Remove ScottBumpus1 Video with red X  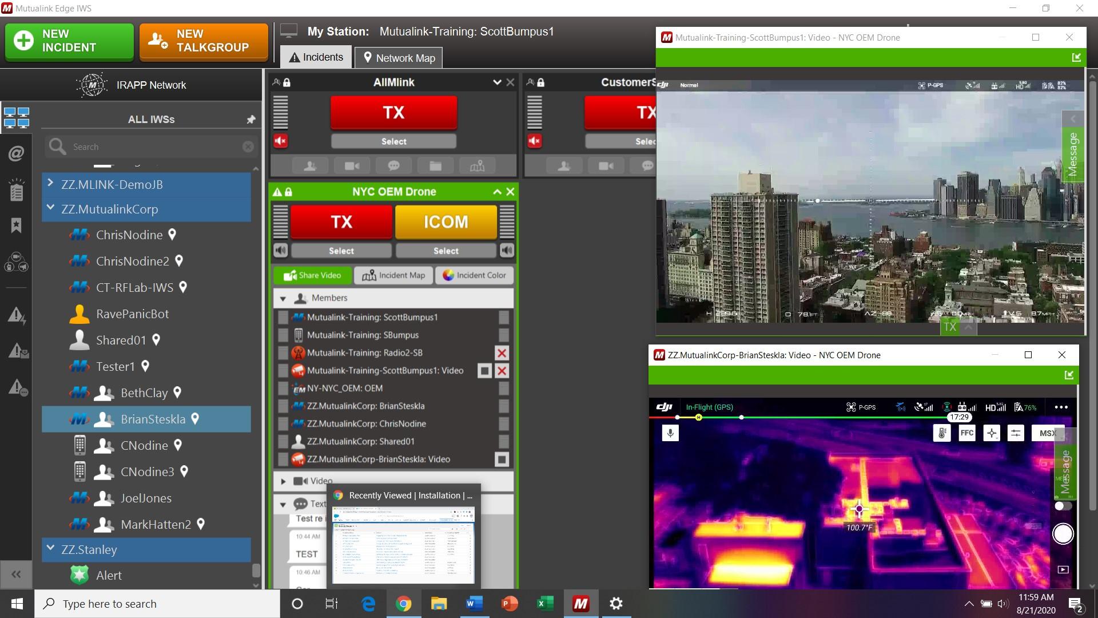pos(502,371)
